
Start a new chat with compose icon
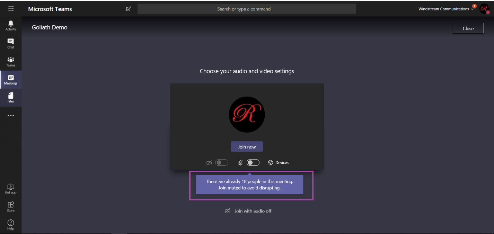(x=129, y=9)
